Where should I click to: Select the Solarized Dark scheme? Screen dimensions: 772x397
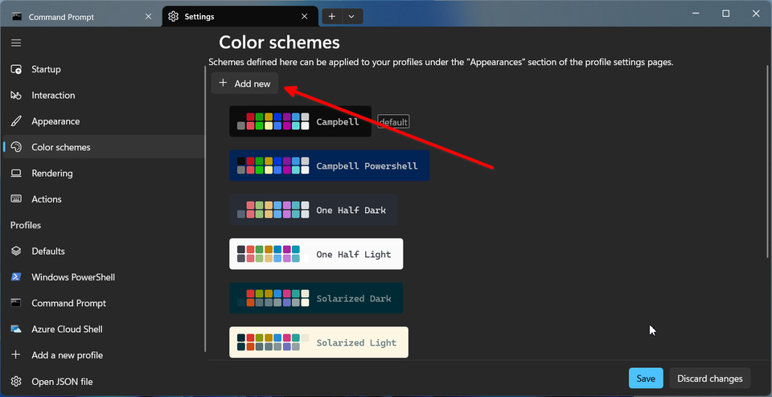point(316,298)
